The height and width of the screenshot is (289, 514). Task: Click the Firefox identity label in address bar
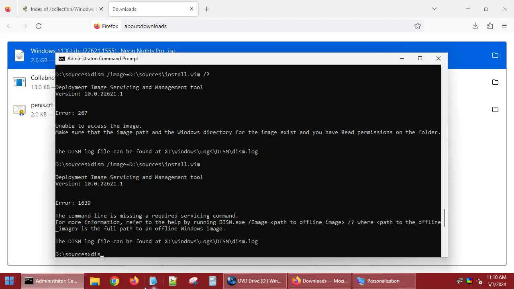coord(106,26)
